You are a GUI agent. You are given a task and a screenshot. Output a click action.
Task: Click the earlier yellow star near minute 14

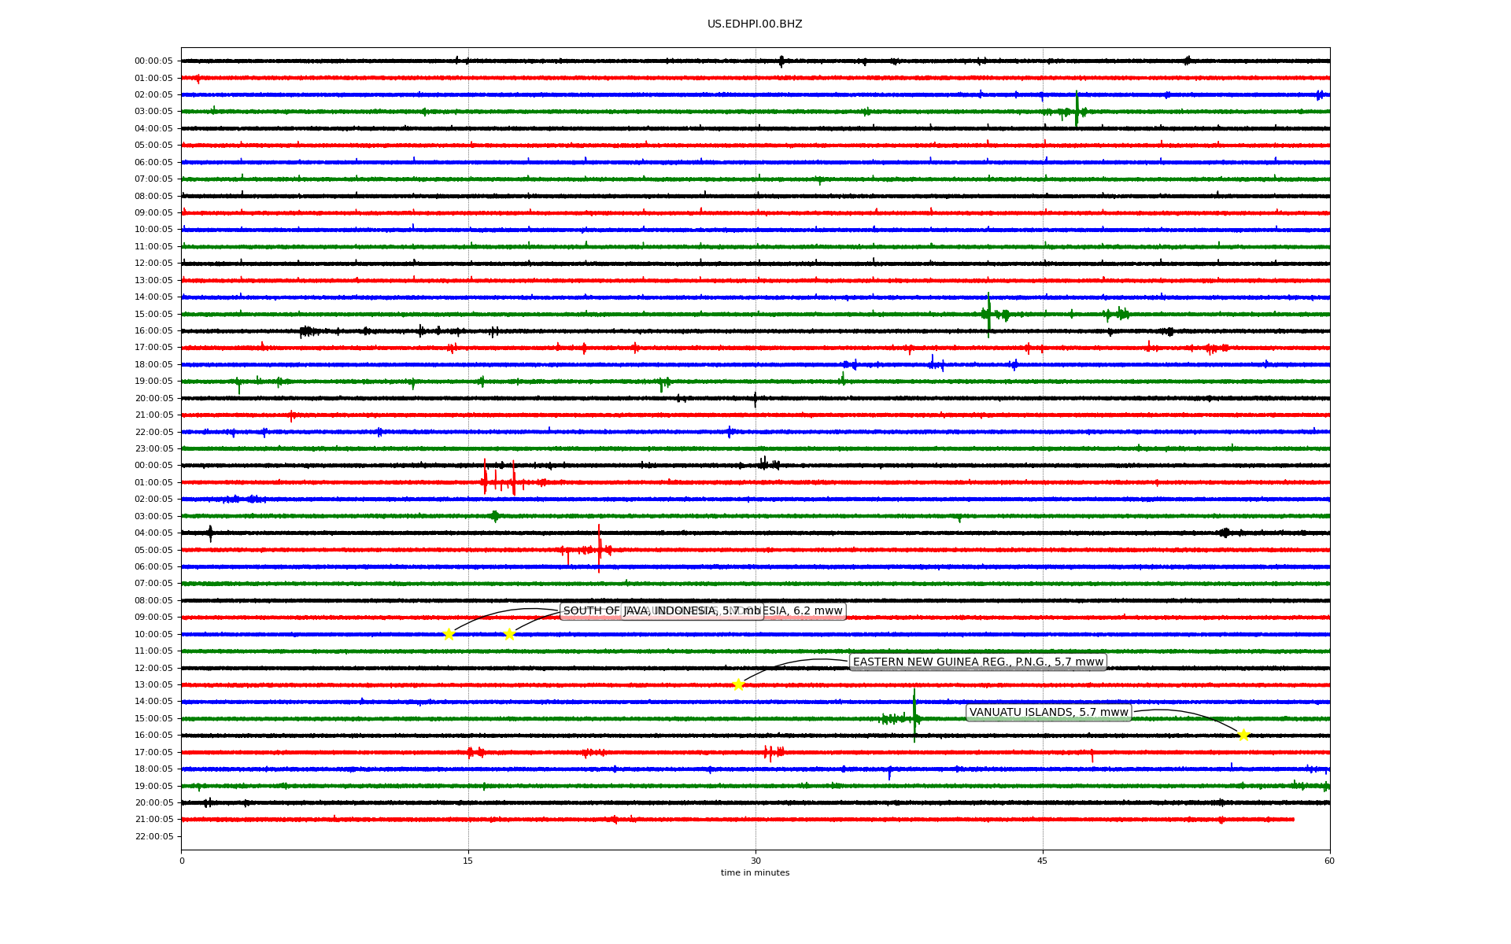(x=449, y=634)
